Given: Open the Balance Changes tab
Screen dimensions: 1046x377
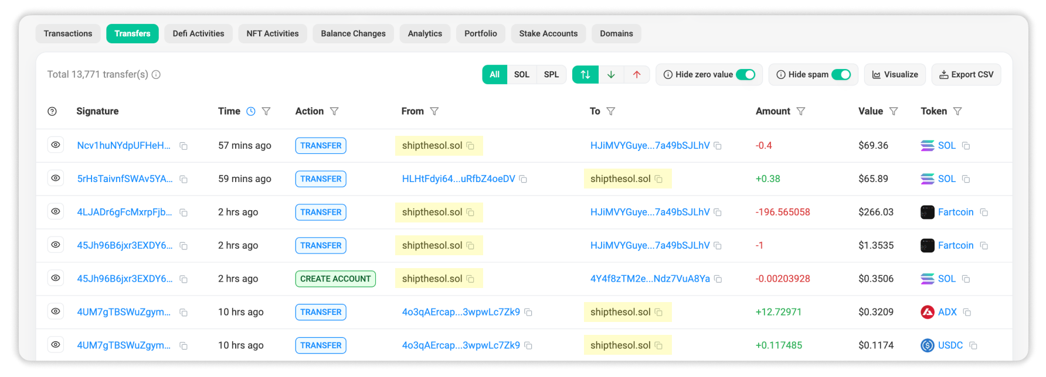Looking at the screenshot, I should (353, 33).
